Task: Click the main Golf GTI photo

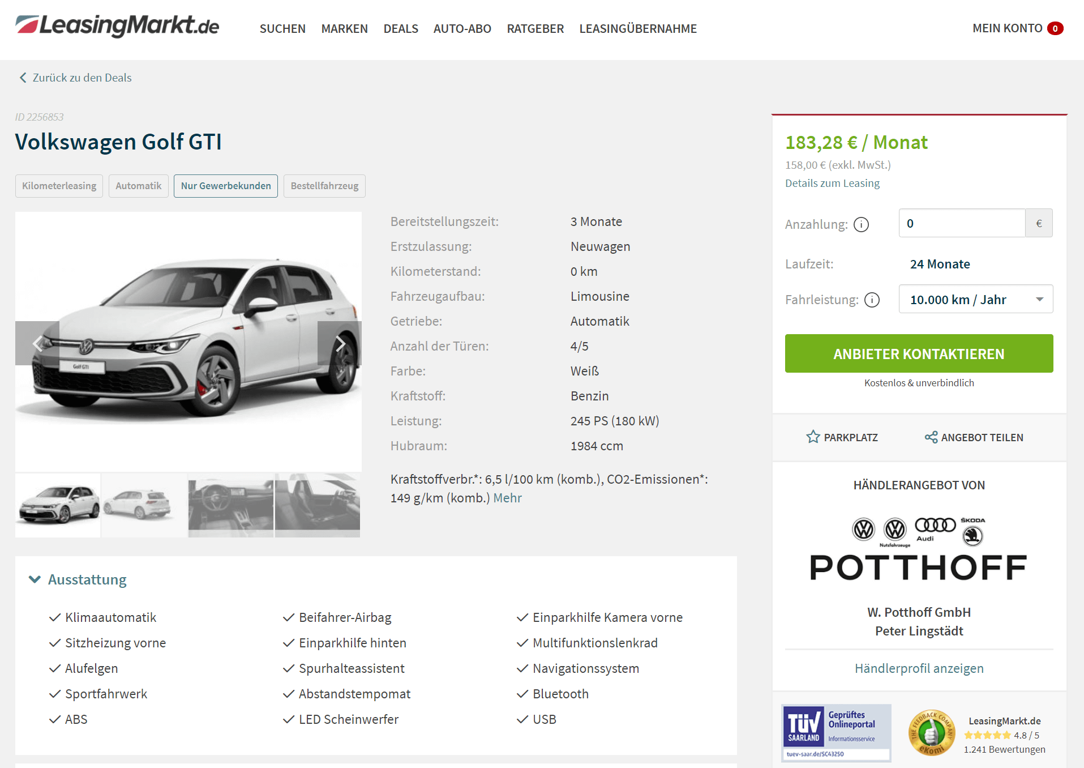Action: (x=188, y=342)
